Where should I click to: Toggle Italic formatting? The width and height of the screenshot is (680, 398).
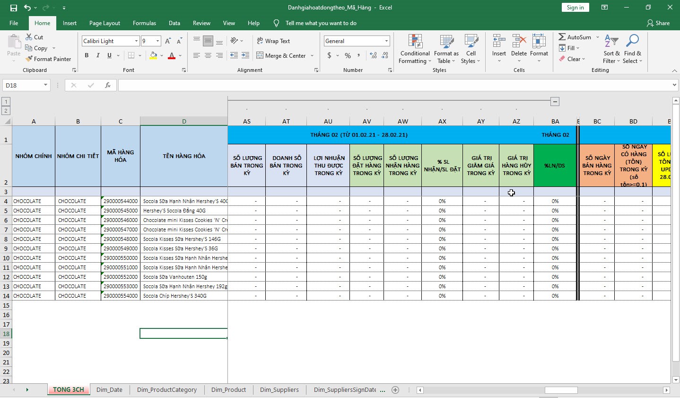click(98, 55)
